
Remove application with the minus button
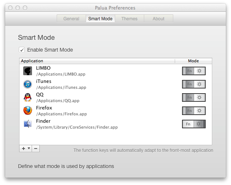36,149
